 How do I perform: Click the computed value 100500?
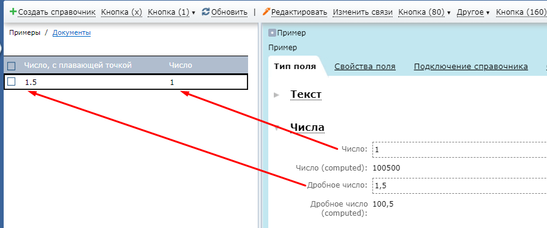tap(386, 168)
